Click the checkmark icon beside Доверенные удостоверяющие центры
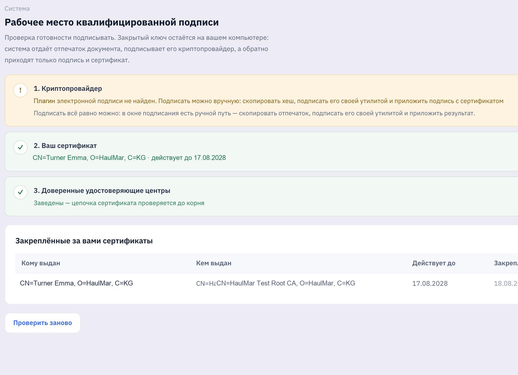Image resolution: width=518 pixels, height=375 pixels. (x=21, y=192)
